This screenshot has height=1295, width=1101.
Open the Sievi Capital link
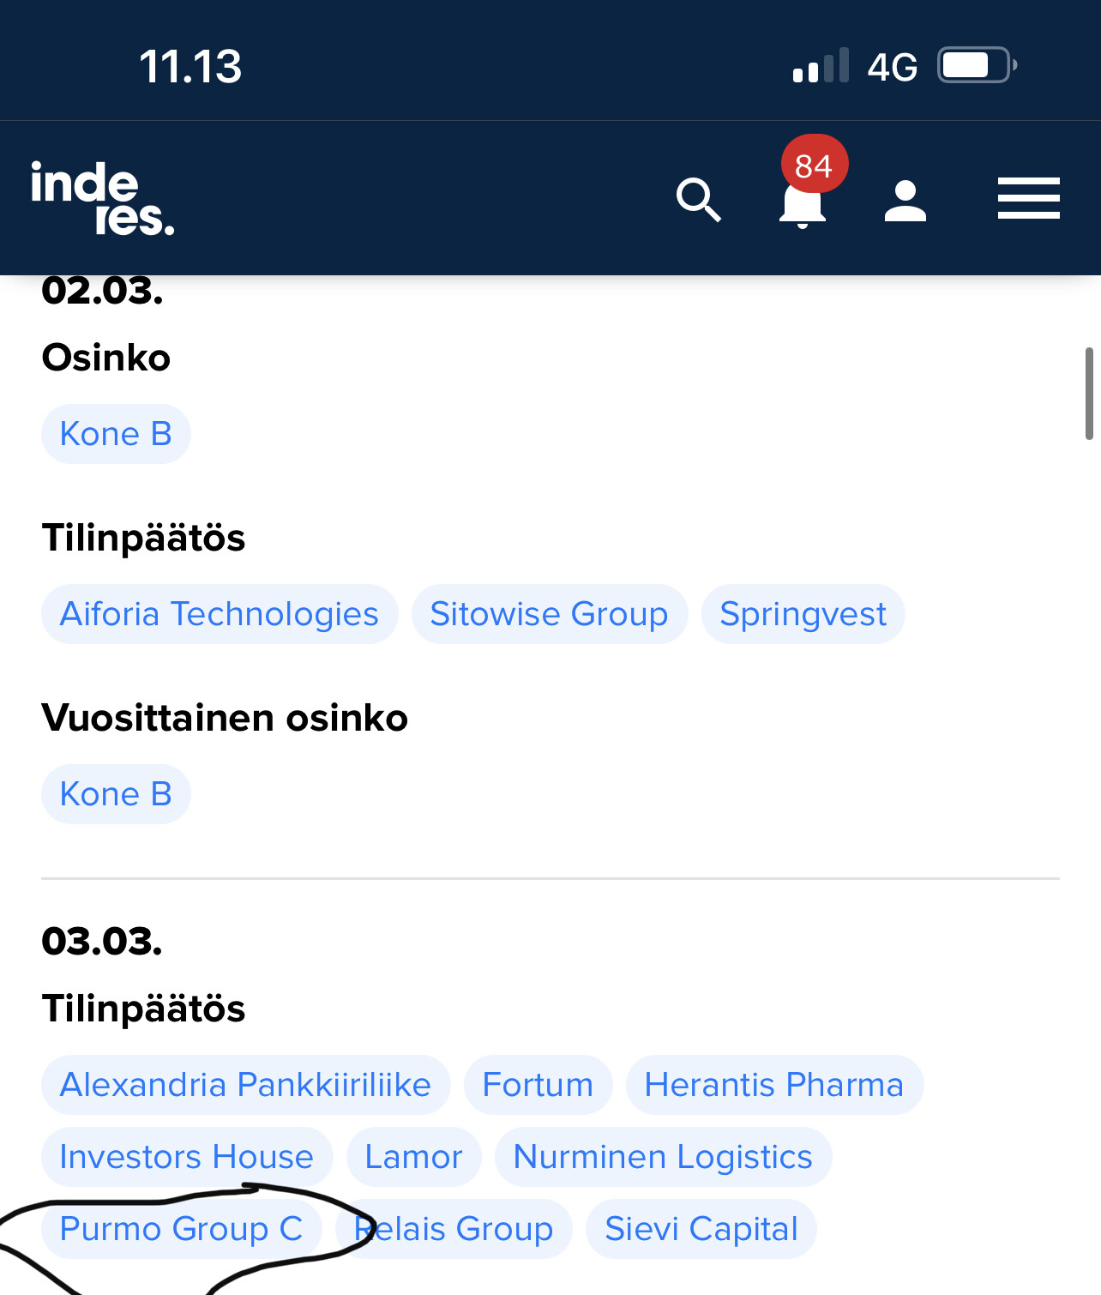pos(701,1229)
